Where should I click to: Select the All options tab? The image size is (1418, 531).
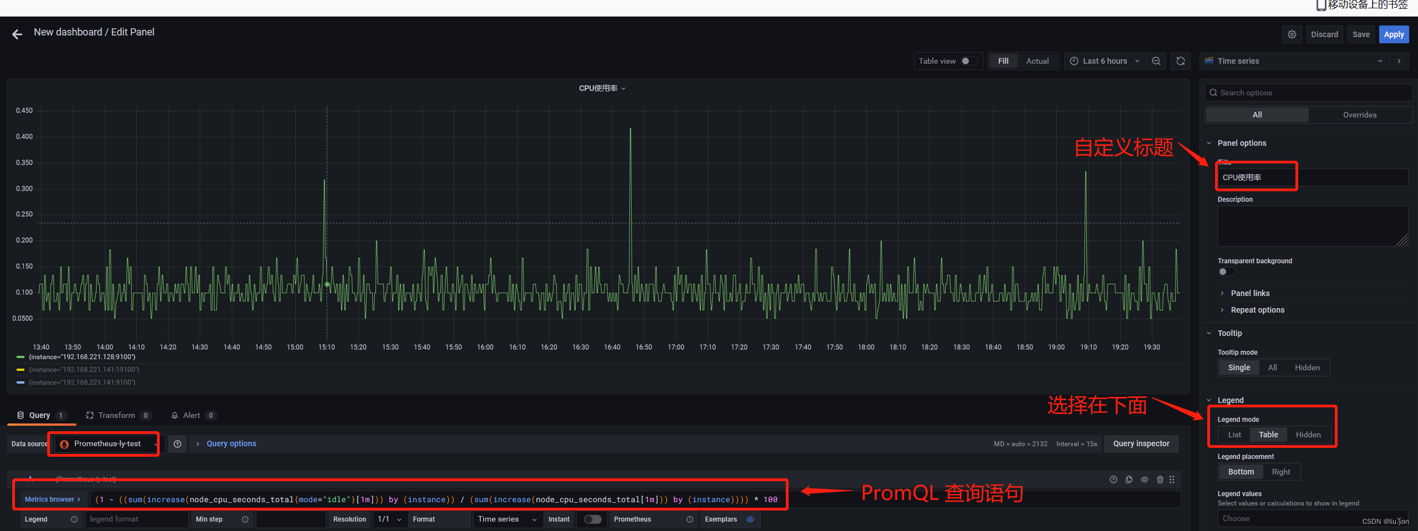[1257, 115]
